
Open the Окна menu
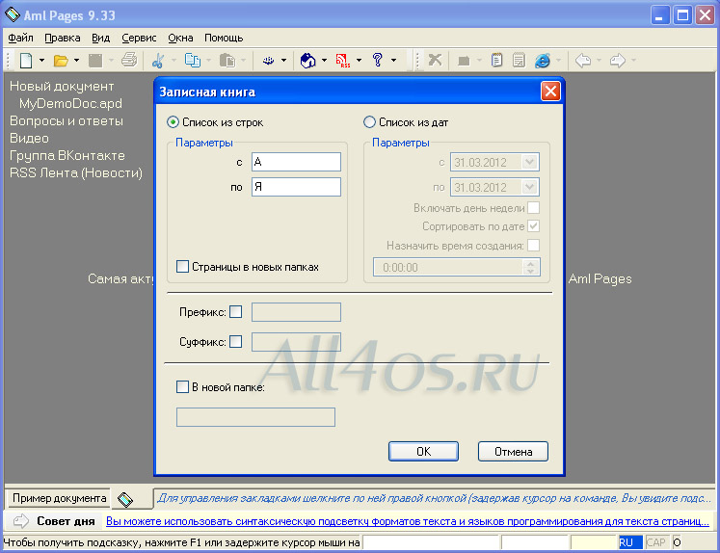[180, 38]
